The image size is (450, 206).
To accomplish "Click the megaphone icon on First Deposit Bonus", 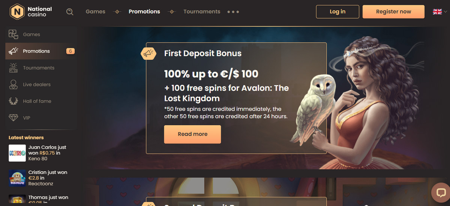I will (x=148, y=53).
